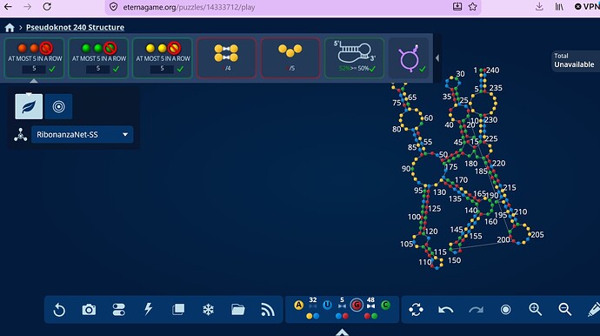Pick the GC pair tool
Viewport: 600px width, 336px height.
tap(370, 316)
